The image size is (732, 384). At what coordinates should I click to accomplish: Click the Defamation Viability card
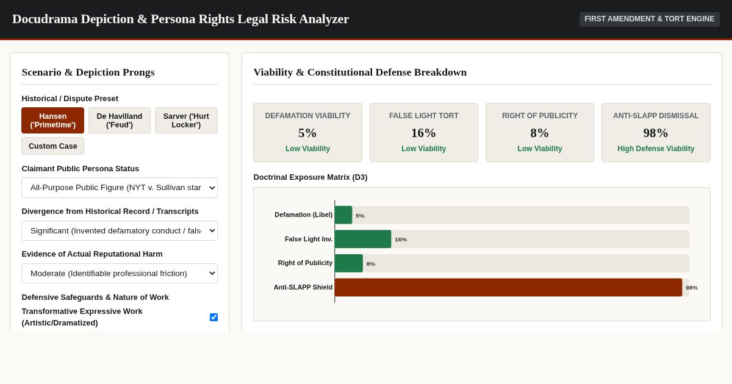tap(307, 132)
